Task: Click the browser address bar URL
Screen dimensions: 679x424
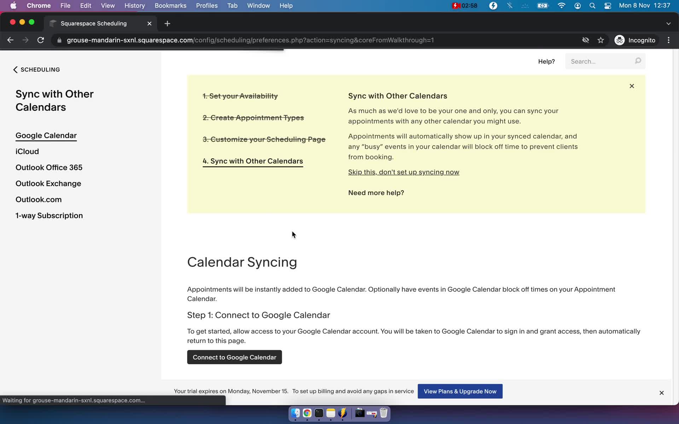Action: click(x=250, y=40)
